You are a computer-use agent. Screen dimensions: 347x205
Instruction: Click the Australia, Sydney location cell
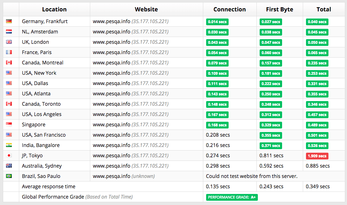click(x=55, y=166)
